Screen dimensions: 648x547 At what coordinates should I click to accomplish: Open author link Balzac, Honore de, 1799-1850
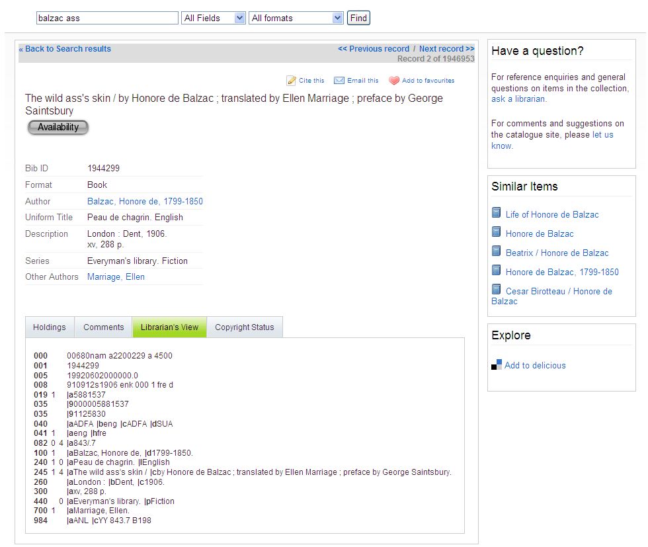pos(145,201)
